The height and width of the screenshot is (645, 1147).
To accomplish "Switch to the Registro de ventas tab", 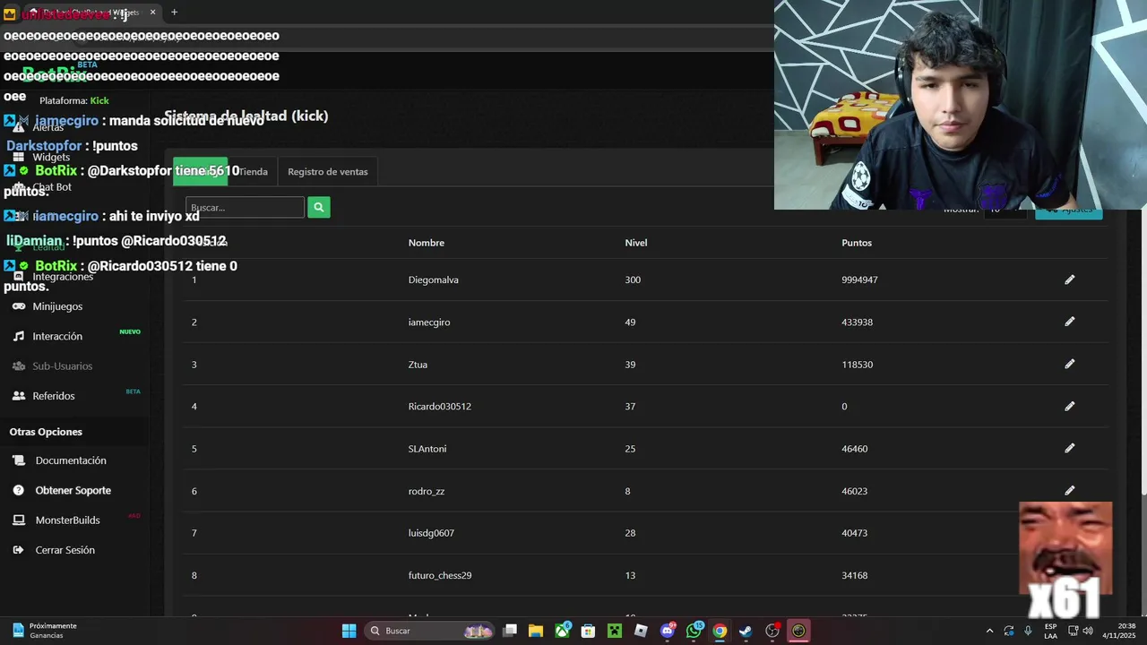I will click(328, 171).
